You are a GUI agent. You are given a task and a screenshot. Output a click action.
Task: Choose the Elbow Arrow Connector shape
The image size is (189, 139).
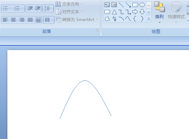pyautogui.click(x=128, y=12)
